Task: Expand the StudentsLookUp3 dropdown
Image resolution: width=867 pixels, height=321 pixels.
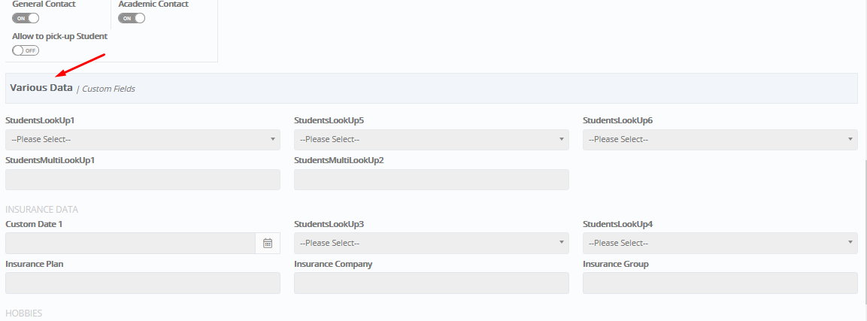Action: click(x=432, y=243)
